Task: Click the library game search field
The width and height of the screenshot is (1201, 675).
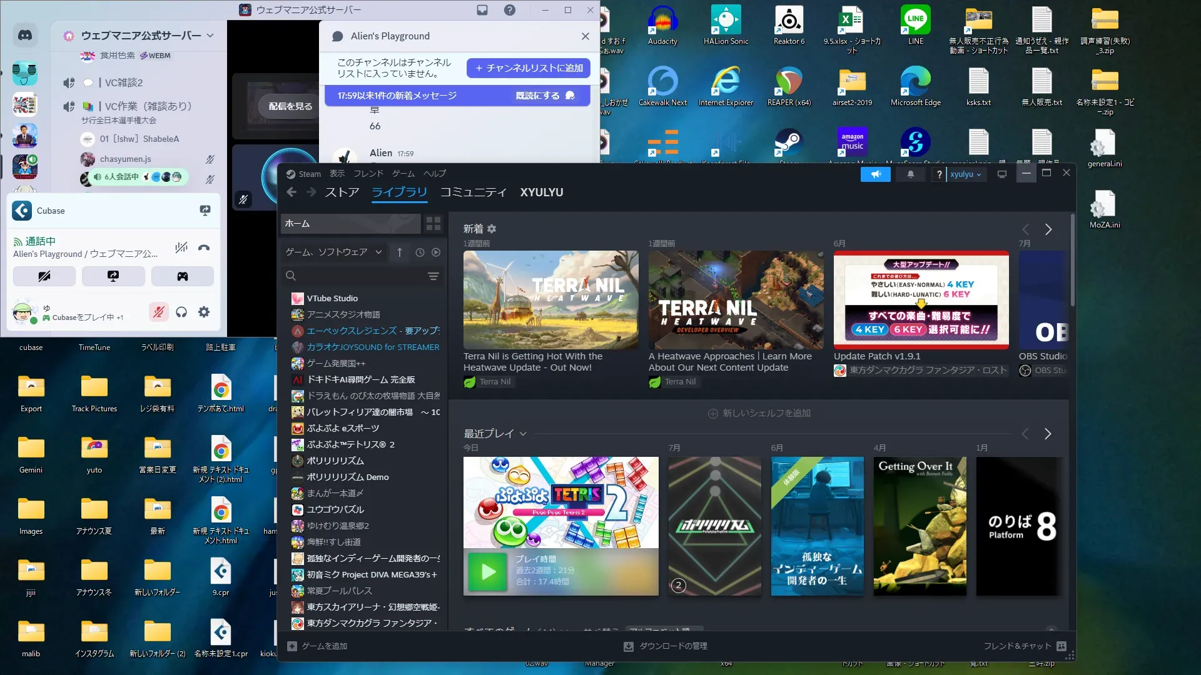Action: [x=357, y=276]
